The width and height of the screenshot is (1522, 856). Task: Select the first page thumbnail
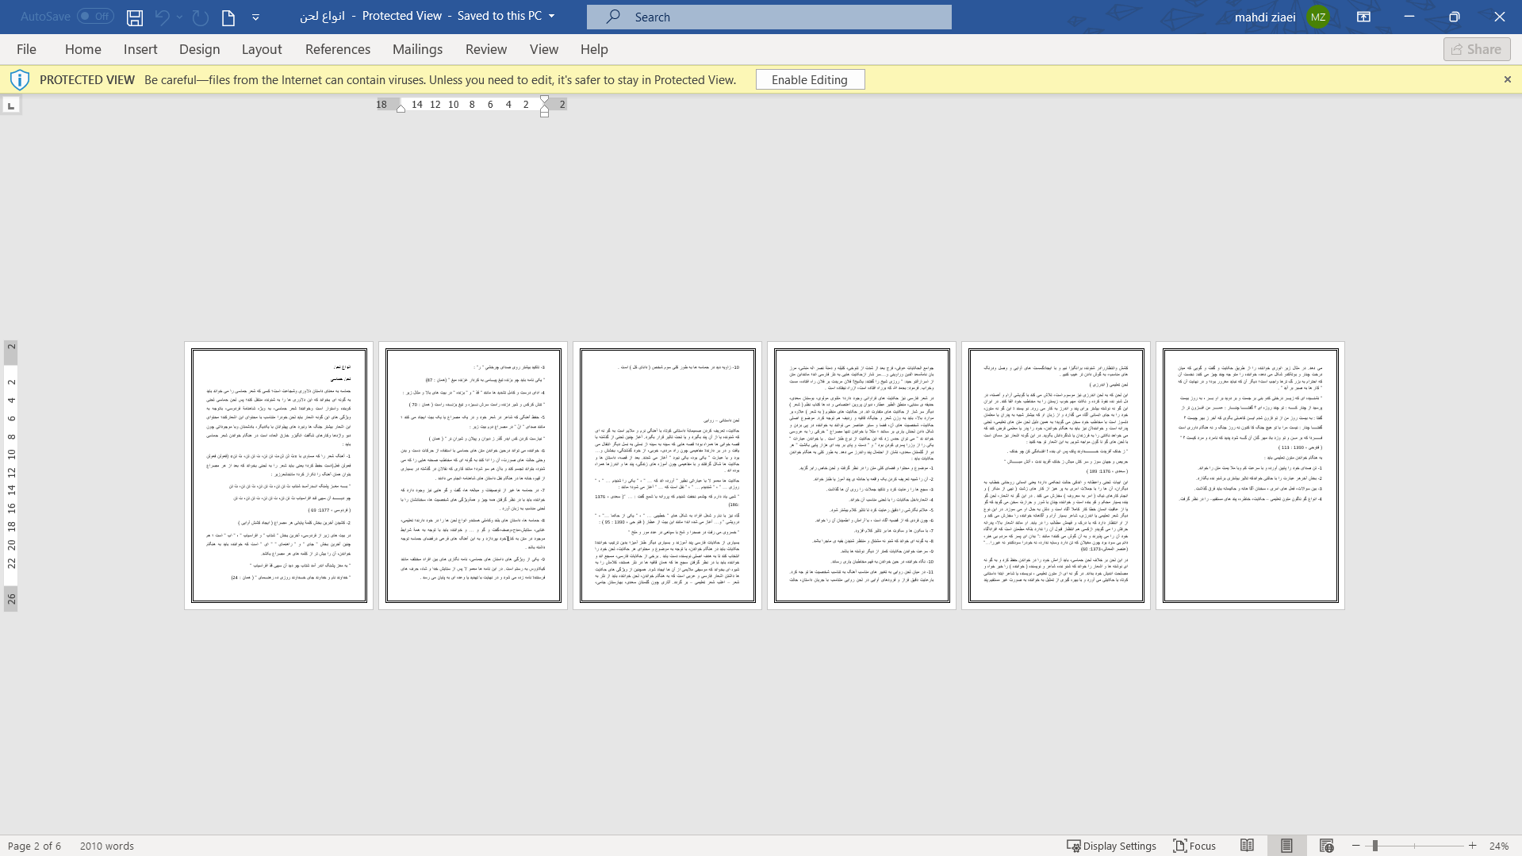pyautogui.click(x=278, y=475)
